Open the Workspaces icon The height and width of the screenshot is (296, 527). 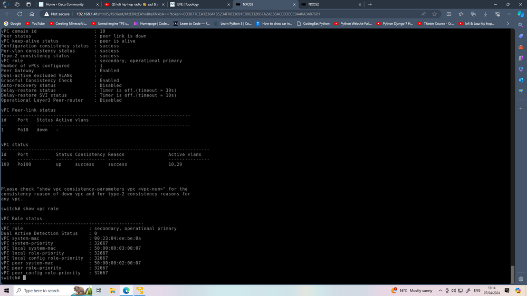tap(17, 4)
